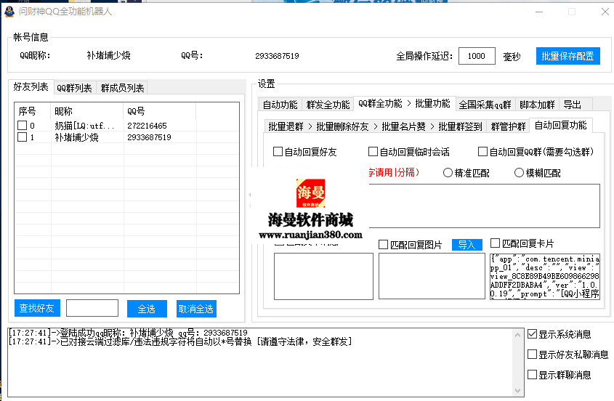The image size is (614, 401).
Task: Select the 精准匹配 radio button
Action: point(448,173)
